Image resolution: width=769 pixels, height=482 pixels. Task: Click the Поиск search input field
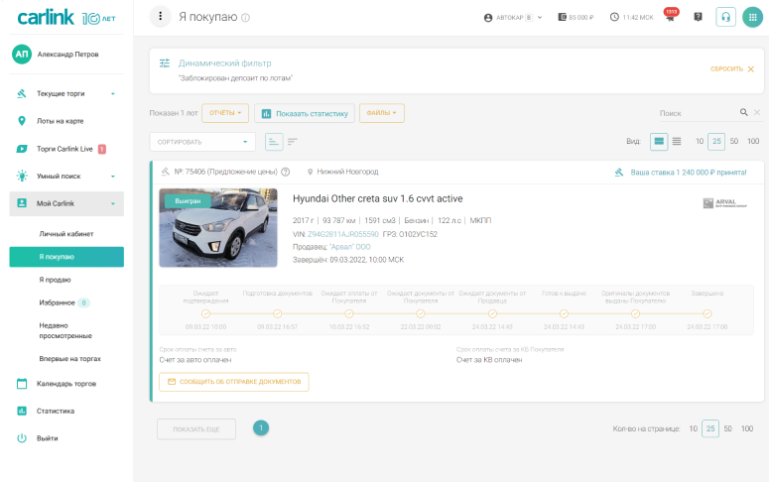point(697,113)
